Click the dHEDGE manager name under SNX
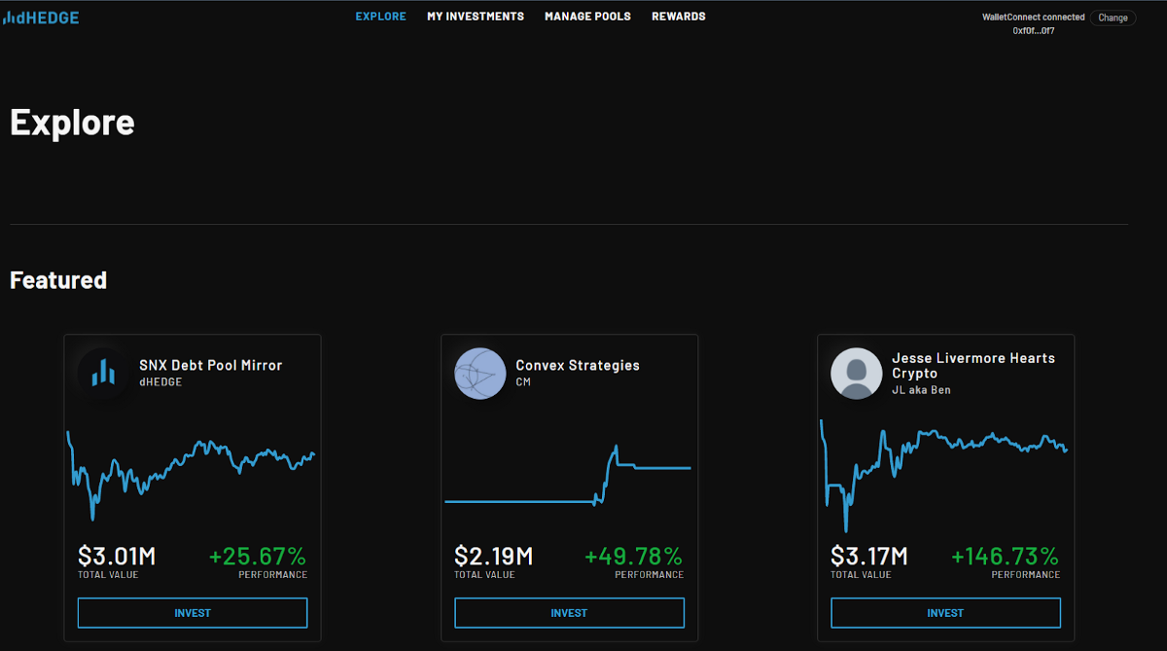The height and width of the screenshot is (651, 1167). 160,382
